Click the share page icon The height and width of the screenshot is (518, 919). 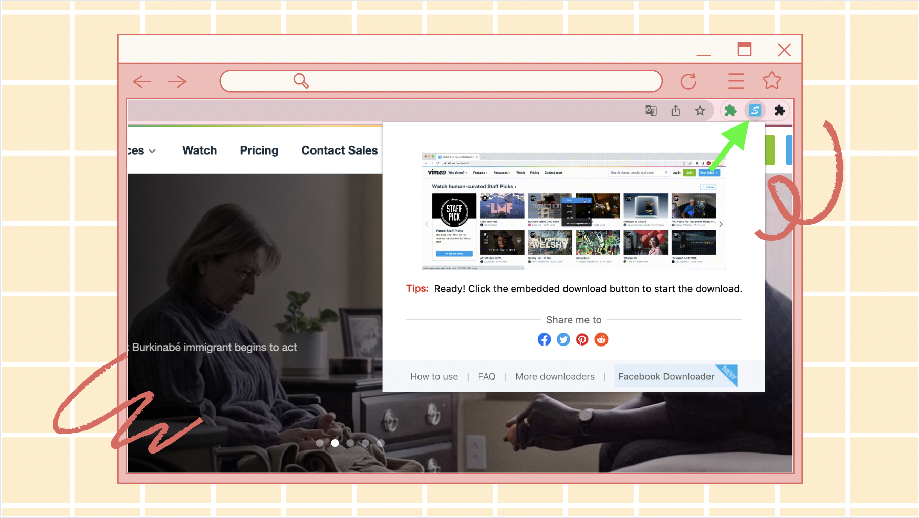(x=676, y=110)
